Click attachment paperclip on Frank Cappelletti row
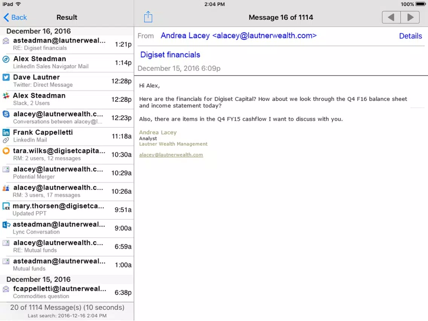 tap(6, 140)
